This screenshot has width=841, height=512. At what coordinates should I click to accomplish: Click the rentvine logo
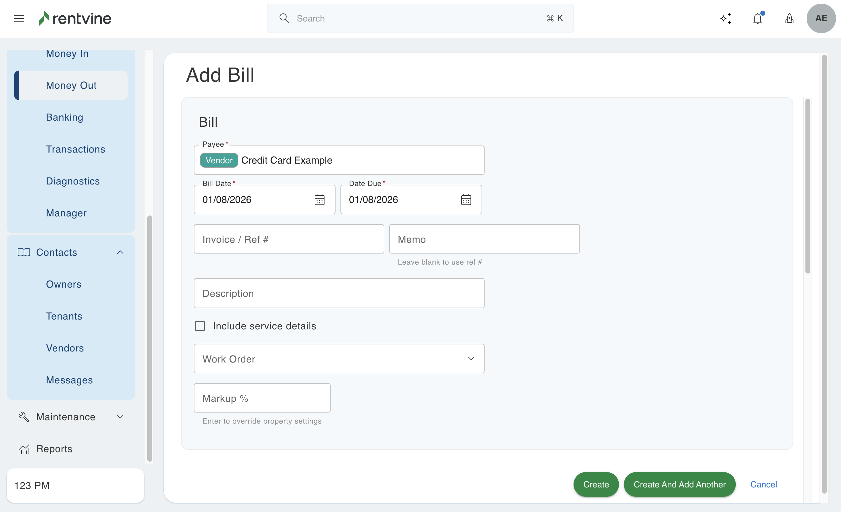(75, 18)
